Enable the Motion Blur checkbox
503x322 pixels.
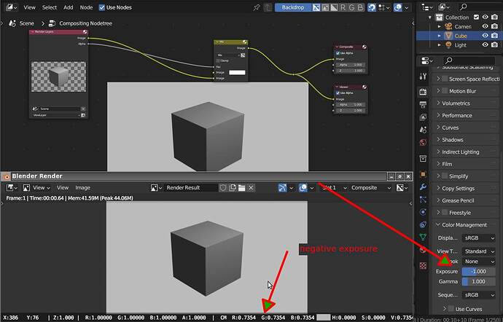pos(445,91)
